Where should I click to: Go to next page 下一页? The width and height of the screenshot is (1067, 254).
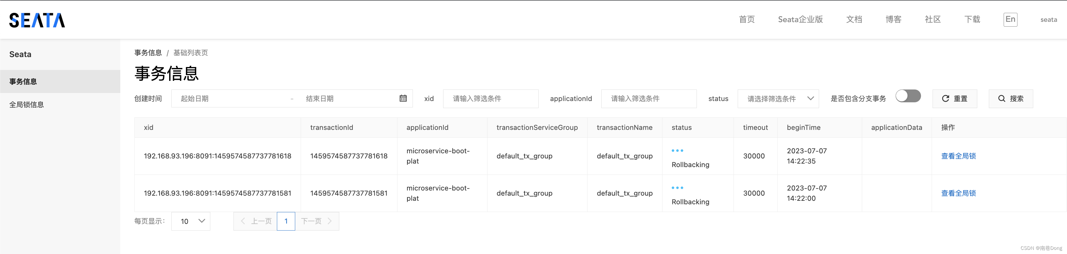click(317, 221)
